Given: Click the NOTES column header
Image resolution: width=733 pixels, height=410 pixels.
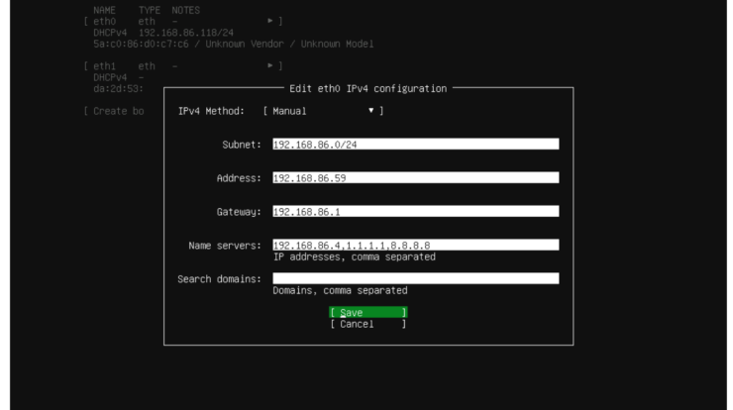Looking at the screenshot, I should 185,9.
